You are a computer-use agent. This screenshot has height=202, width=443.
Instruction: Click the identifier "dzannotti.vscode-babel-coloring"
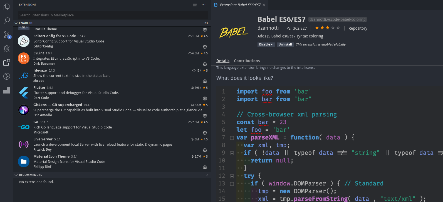(338, 19)
